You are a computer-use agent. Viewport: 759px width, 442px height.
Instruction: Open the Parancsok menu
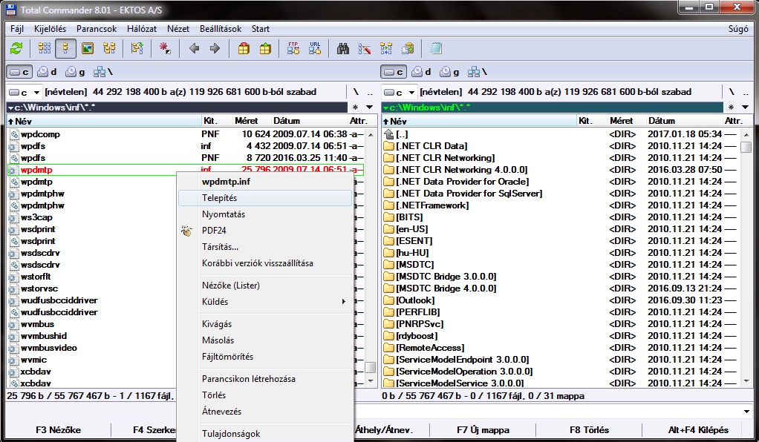point(97,29)
